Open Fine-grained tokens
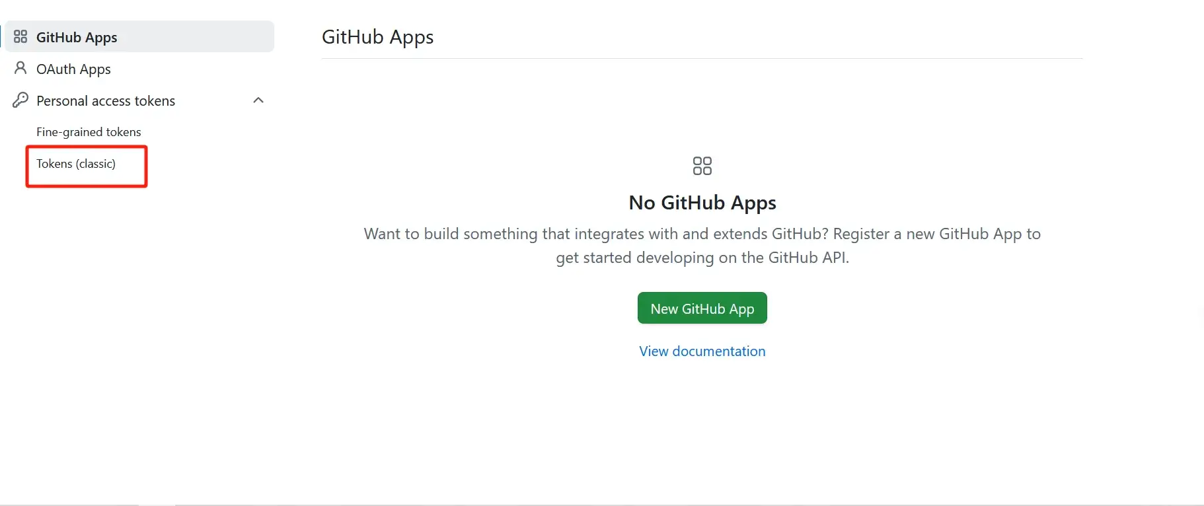The image size is (1204, 506). coord(89,132)
